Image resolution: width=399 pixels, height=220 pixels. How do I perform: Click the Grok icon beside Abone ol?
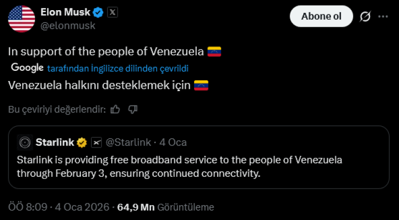click(x=365, y=17)
